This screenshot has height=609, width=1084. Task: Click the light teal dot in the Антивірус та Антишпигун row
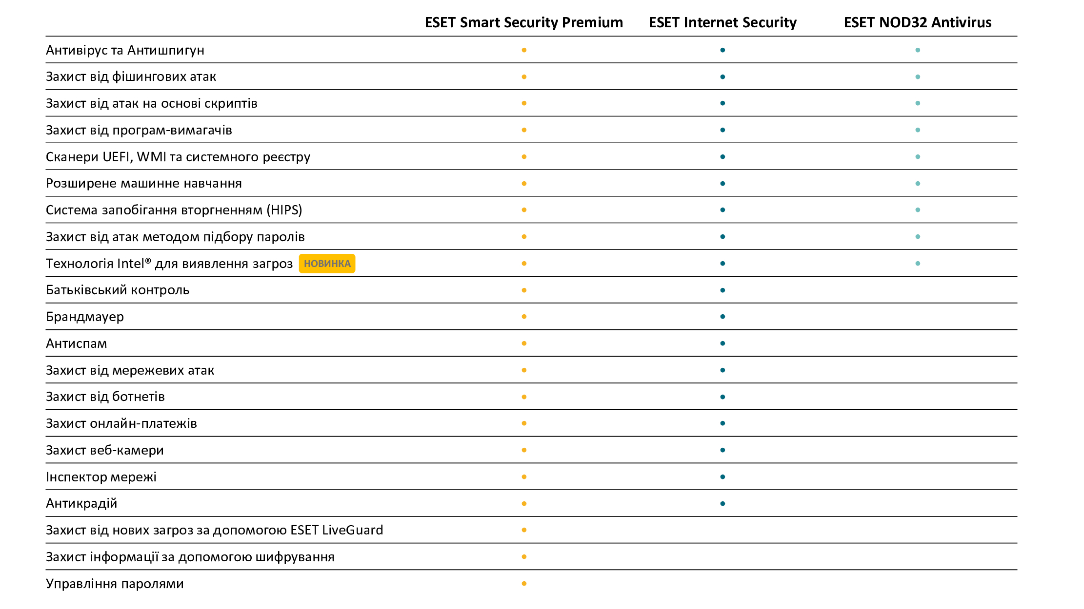point(918,50)
